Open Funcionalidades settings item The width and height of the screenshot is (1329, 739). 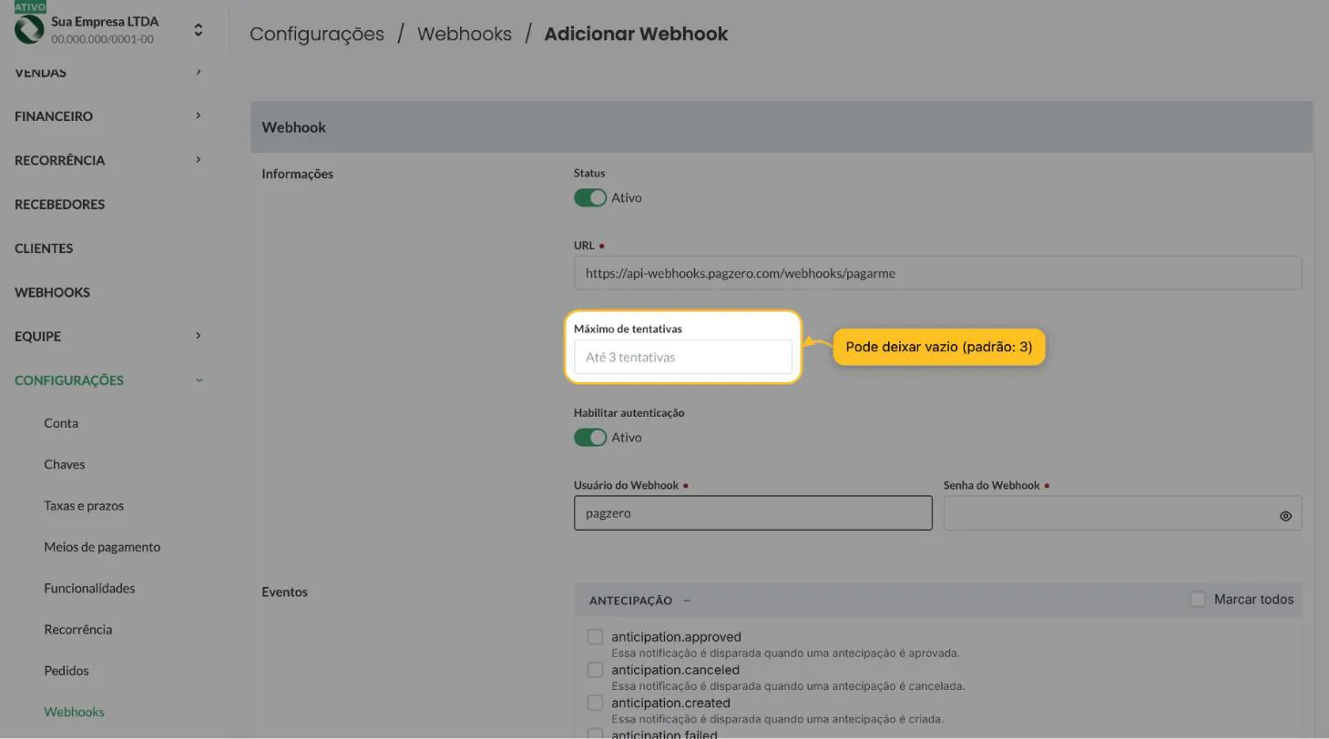point(89,588)
